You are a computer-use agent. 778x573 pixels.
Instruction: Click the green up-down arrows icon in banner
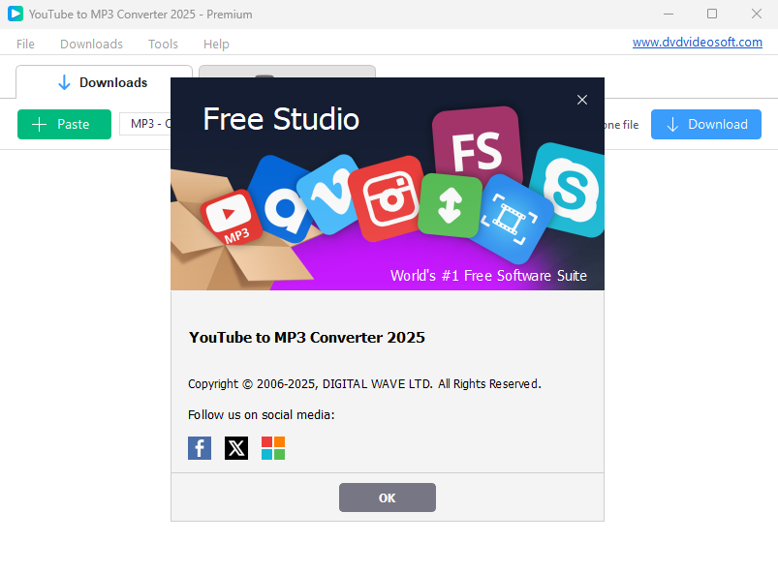point(450,205)
